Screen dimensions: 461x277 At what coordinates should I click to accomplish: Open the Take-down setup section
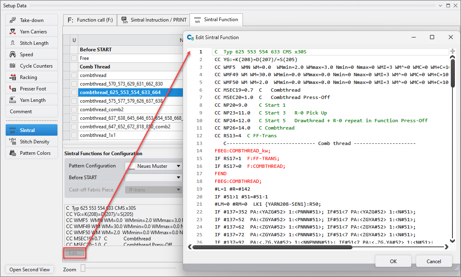(31, 20)
